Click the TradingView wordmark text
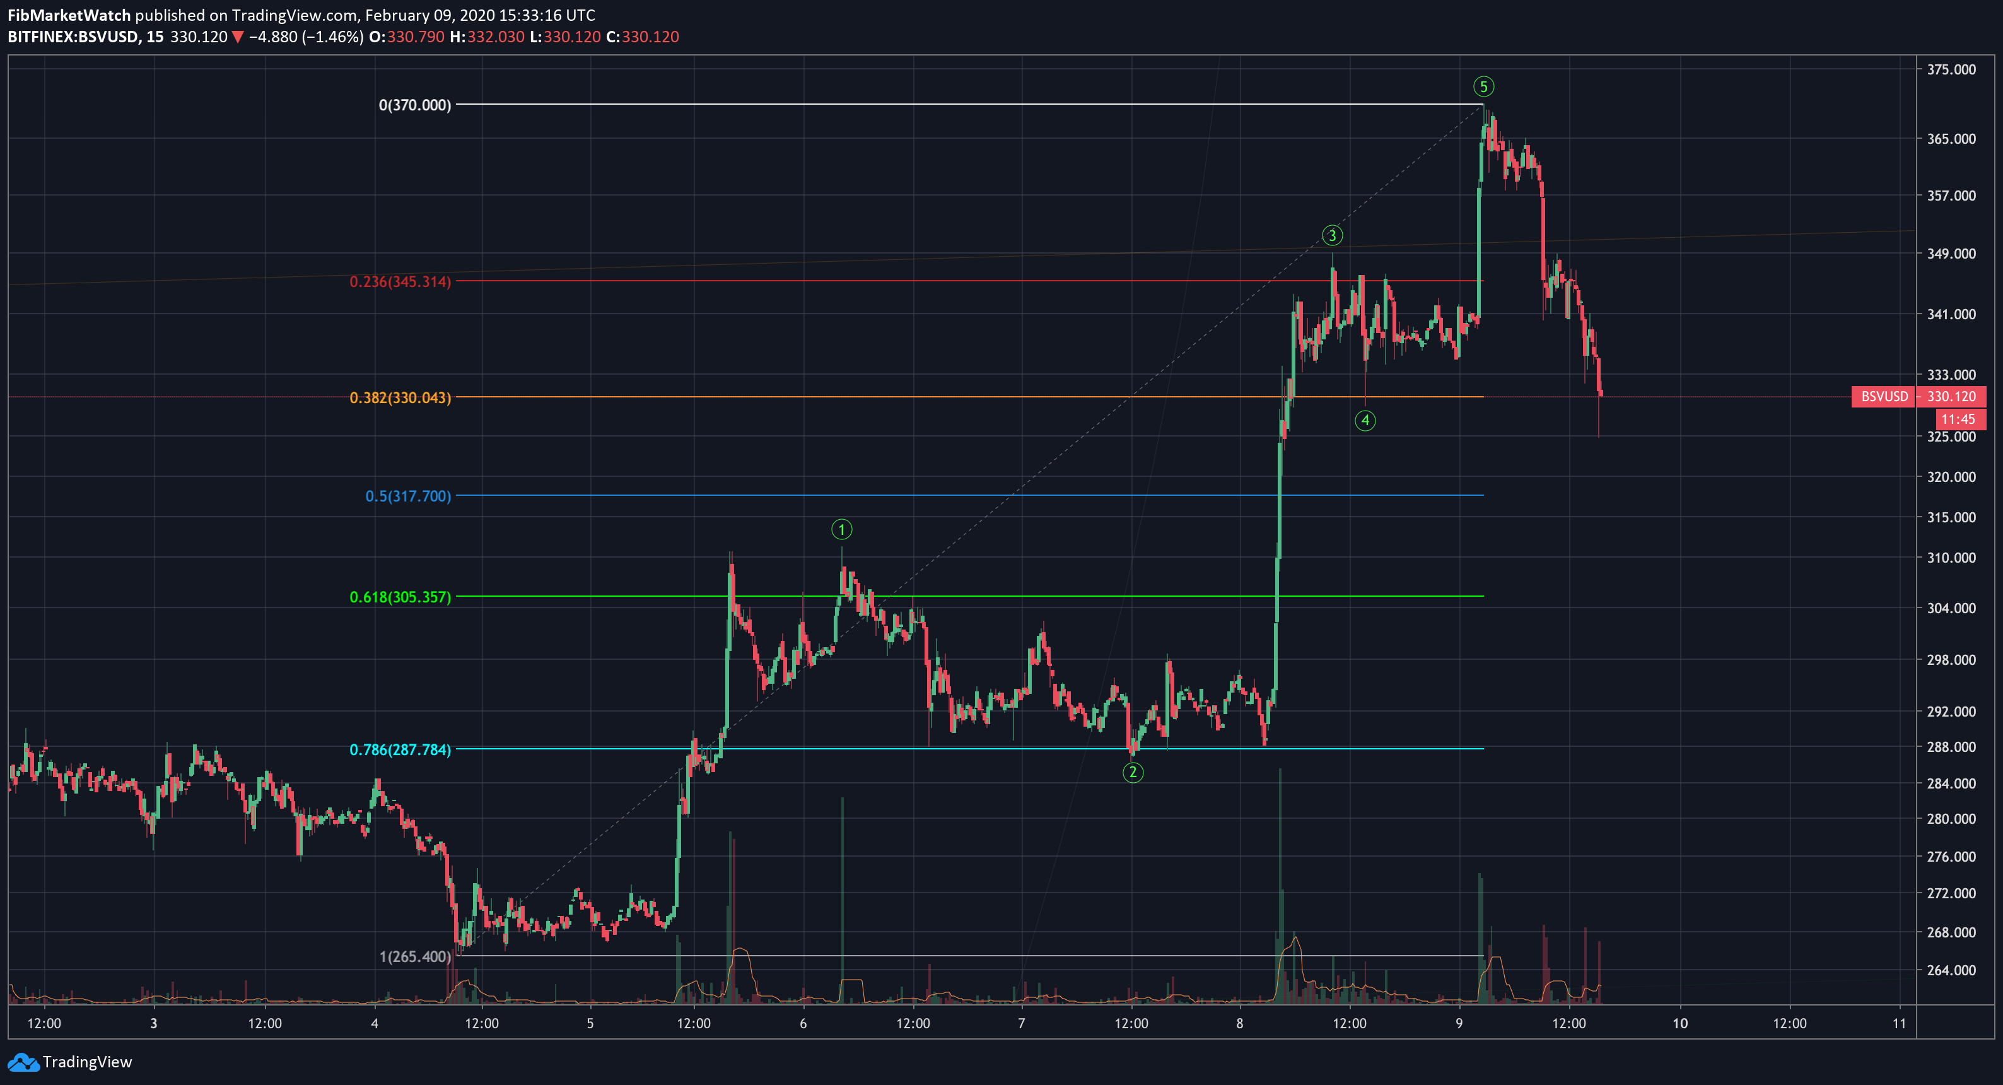The image size is (2003, 1085). [x=87, y=1062]
